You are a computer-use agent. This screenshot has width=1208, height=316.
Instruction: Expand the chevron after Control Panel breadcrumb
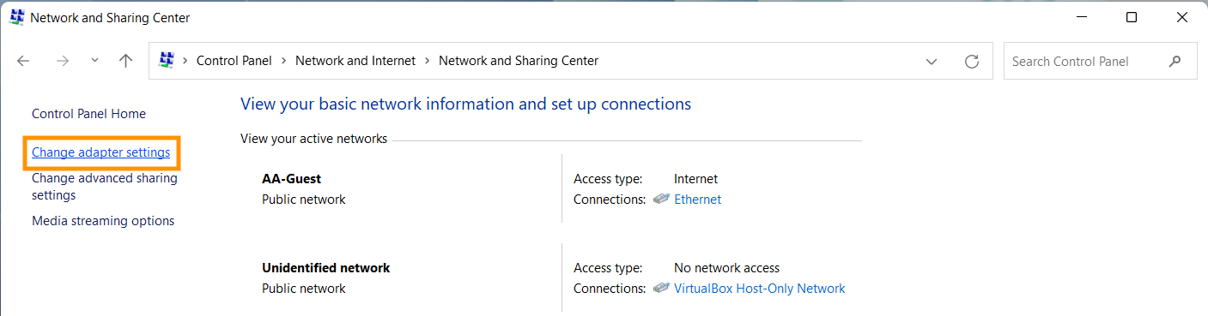[x=283, y=61]
